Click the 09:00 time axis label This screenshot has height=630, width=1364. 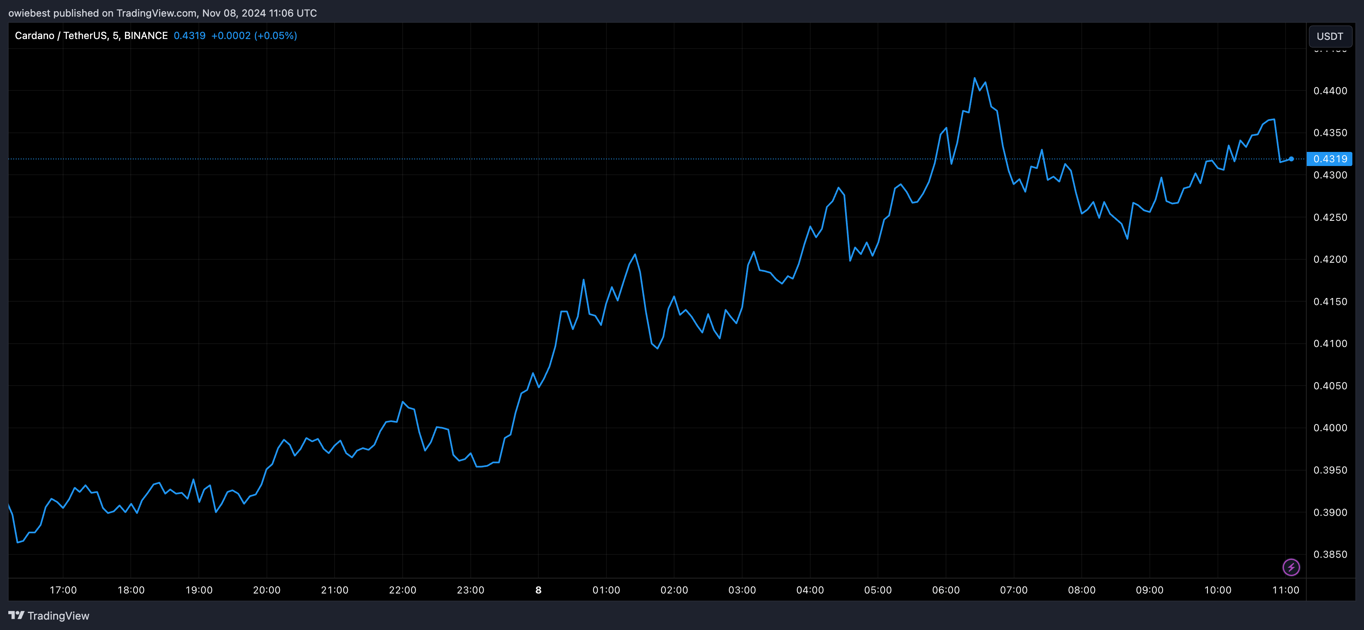[1149, 590]
